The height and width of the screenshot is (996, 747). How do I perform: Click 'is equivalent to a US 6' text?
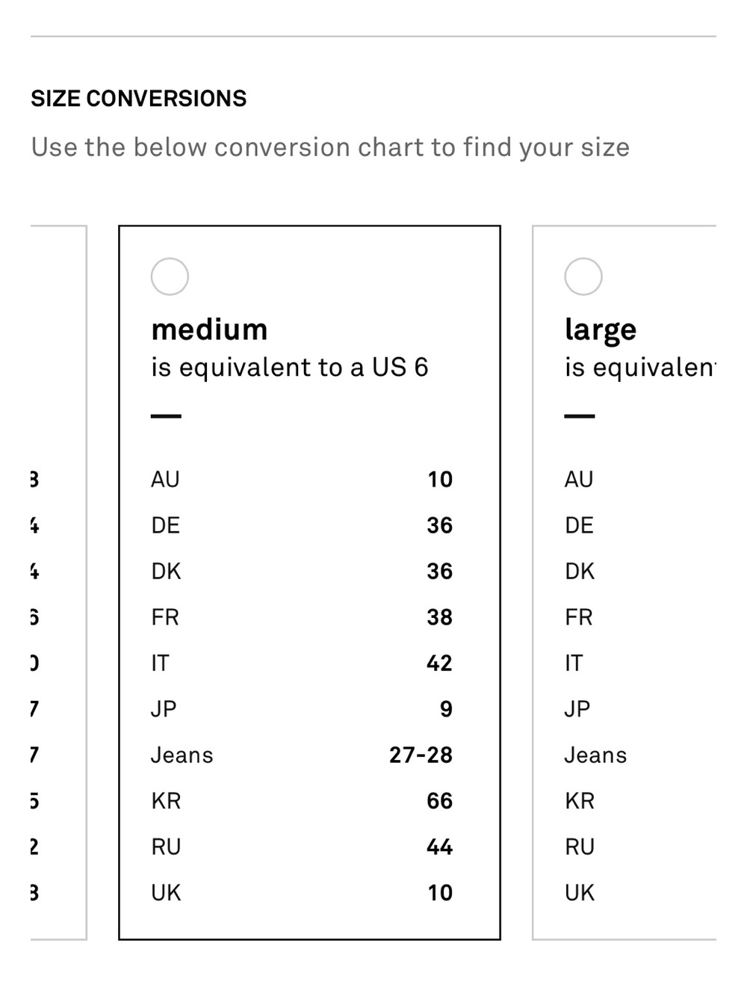click(x=290, y=368)
